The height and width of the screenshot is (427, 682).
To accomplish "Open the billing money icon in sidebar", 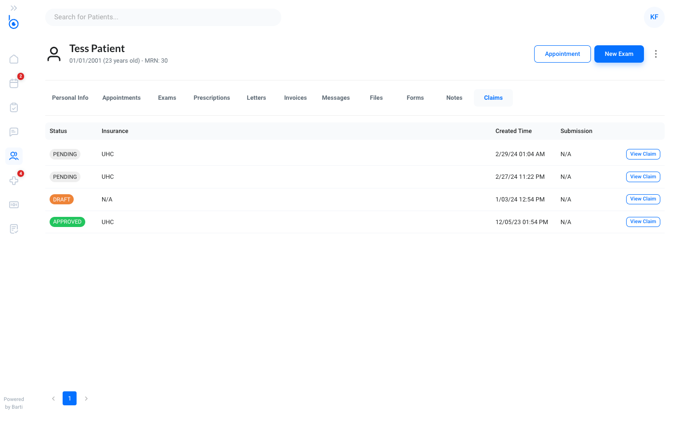I will 14,204.
